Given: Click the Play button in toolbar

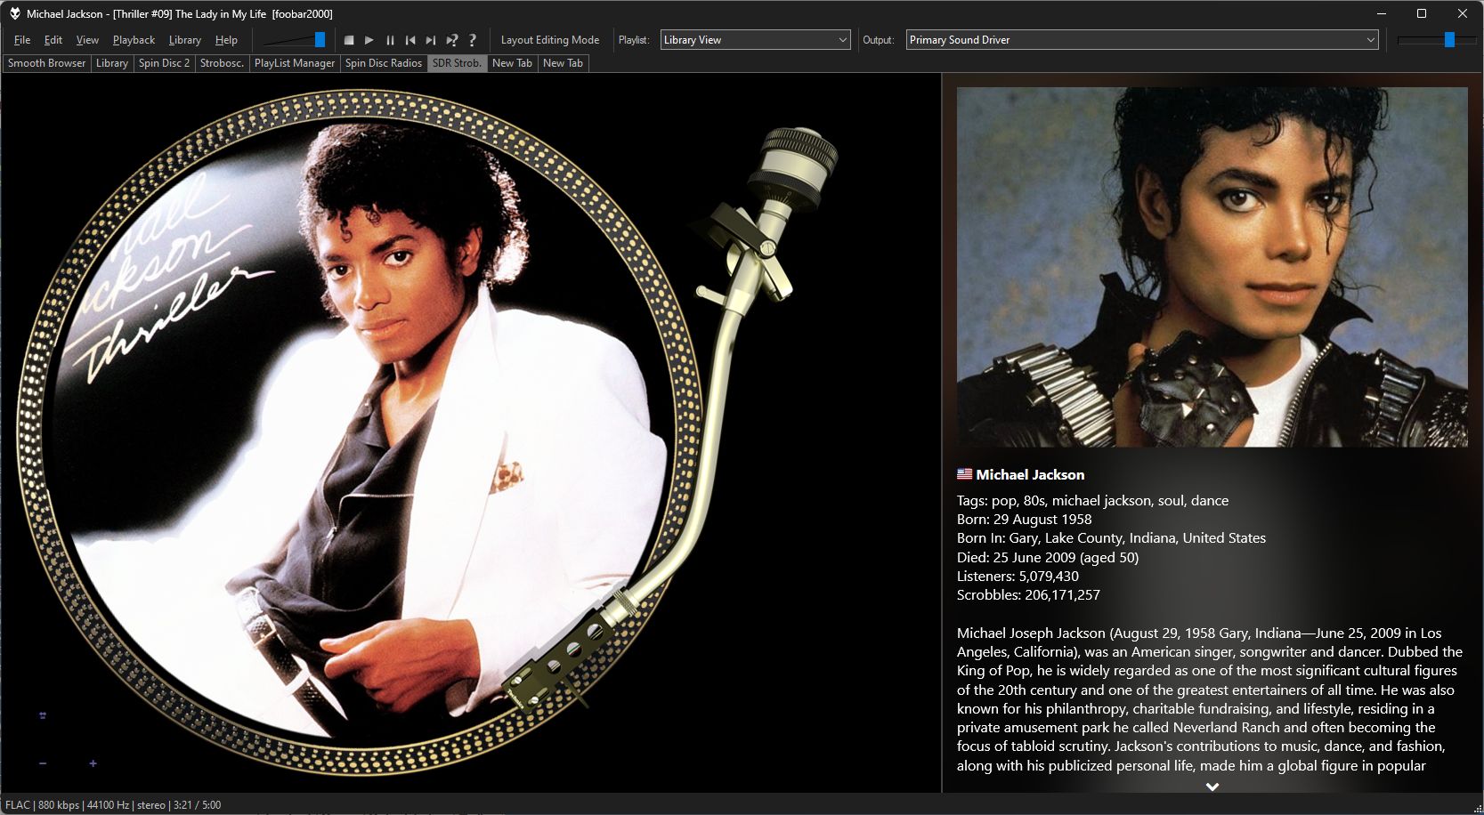Looking at the screenshot, I should tap(369, 40).
